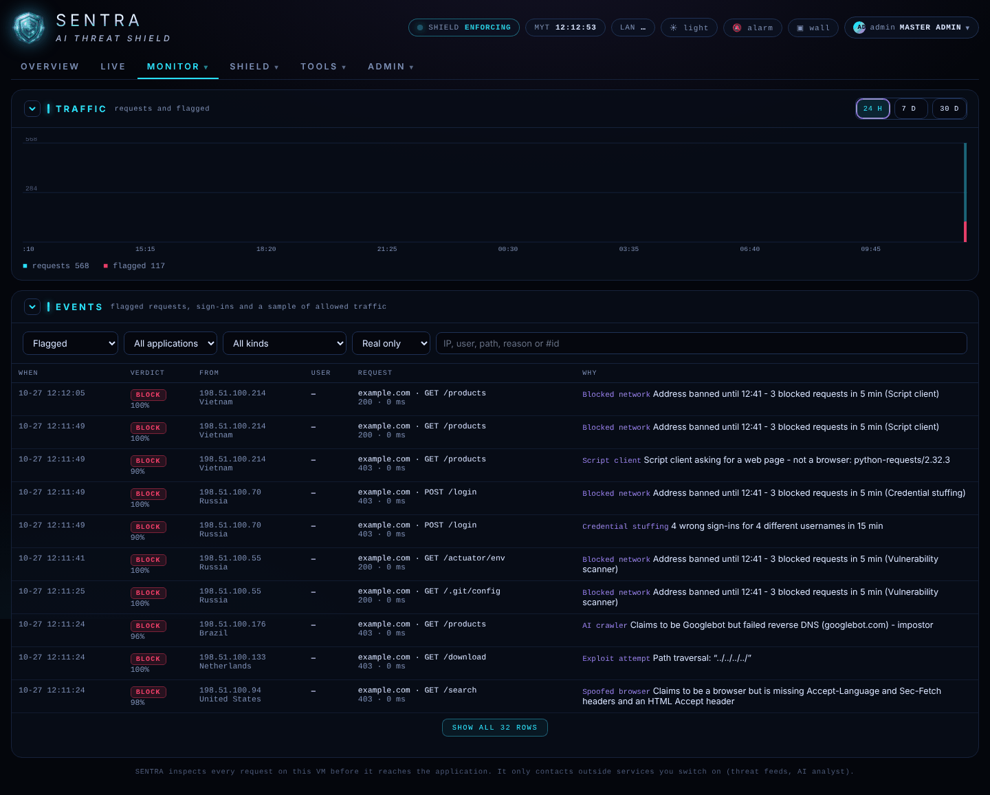Viewport: 990px width, 795px height.
Task: Click the AI crawler tag
Action: (604, 626)
